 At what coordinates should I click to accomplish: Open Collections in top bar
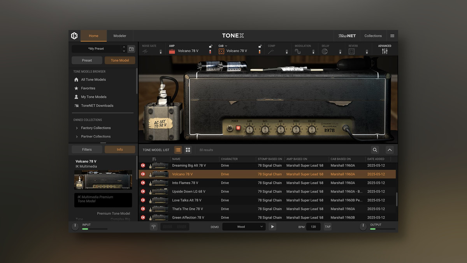point(373,36)
